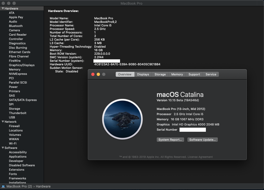Select Fonts in the sidebar
Viewport: 264px width, 190px height.
pos(13,174)
